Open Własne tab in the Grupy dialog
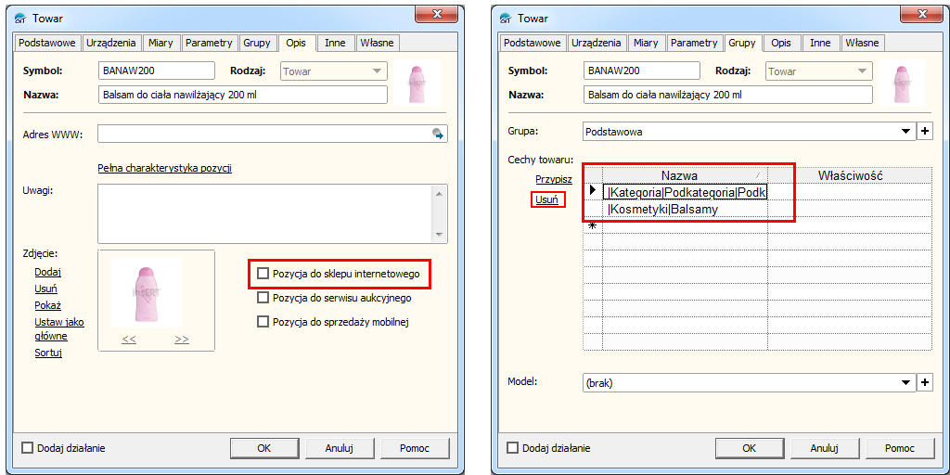The width and height of the screenshot is (950, 475). 862,43
